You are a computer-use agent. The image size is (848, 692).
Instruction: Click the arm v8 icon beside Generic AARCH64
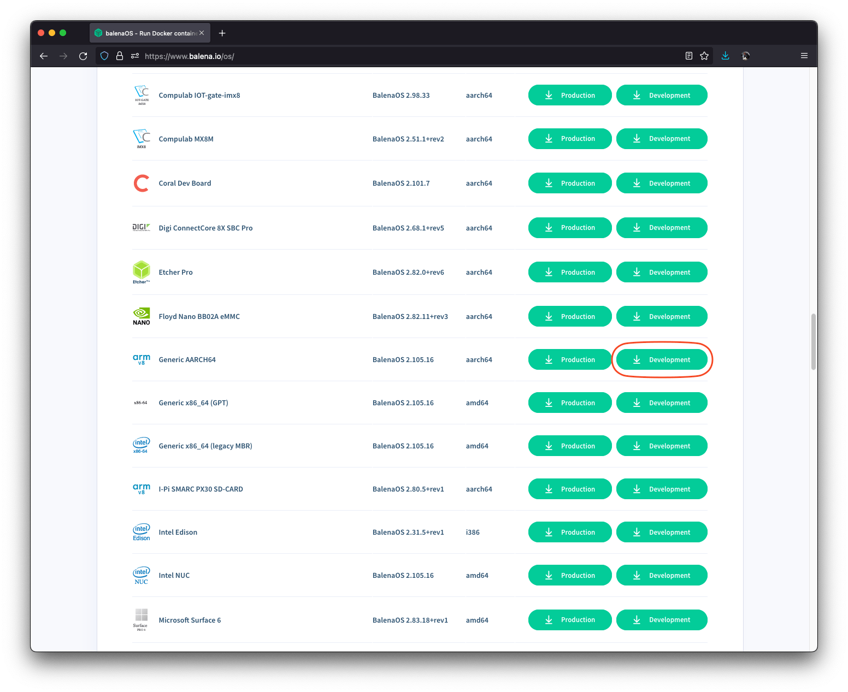142,359
